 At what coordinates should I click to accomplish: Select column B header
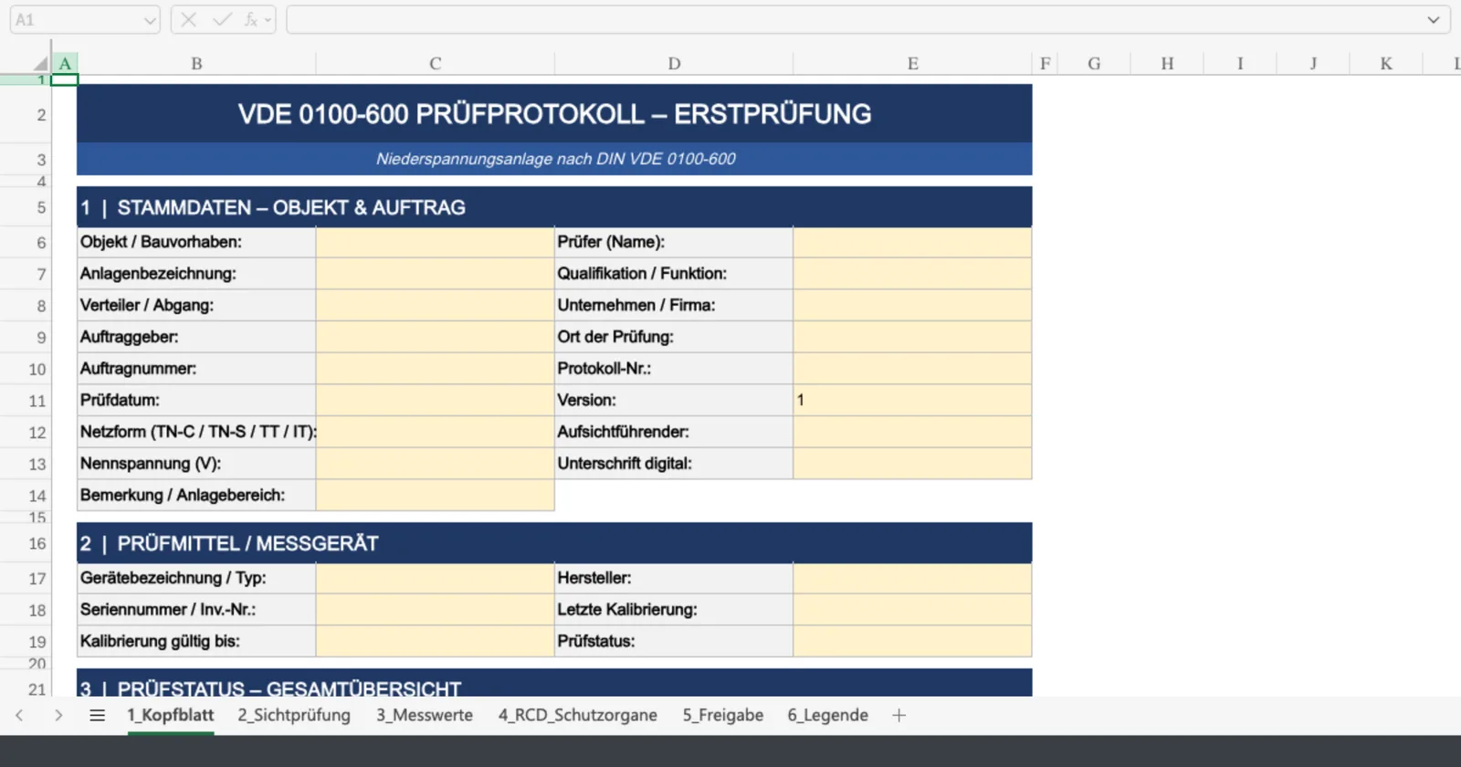[x=196, y=63]
